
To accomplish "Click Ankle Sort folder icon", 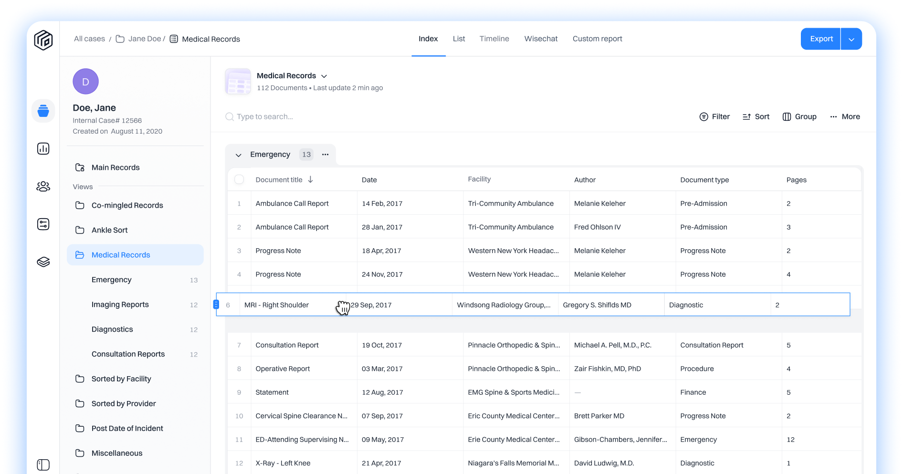I will 80,230.
